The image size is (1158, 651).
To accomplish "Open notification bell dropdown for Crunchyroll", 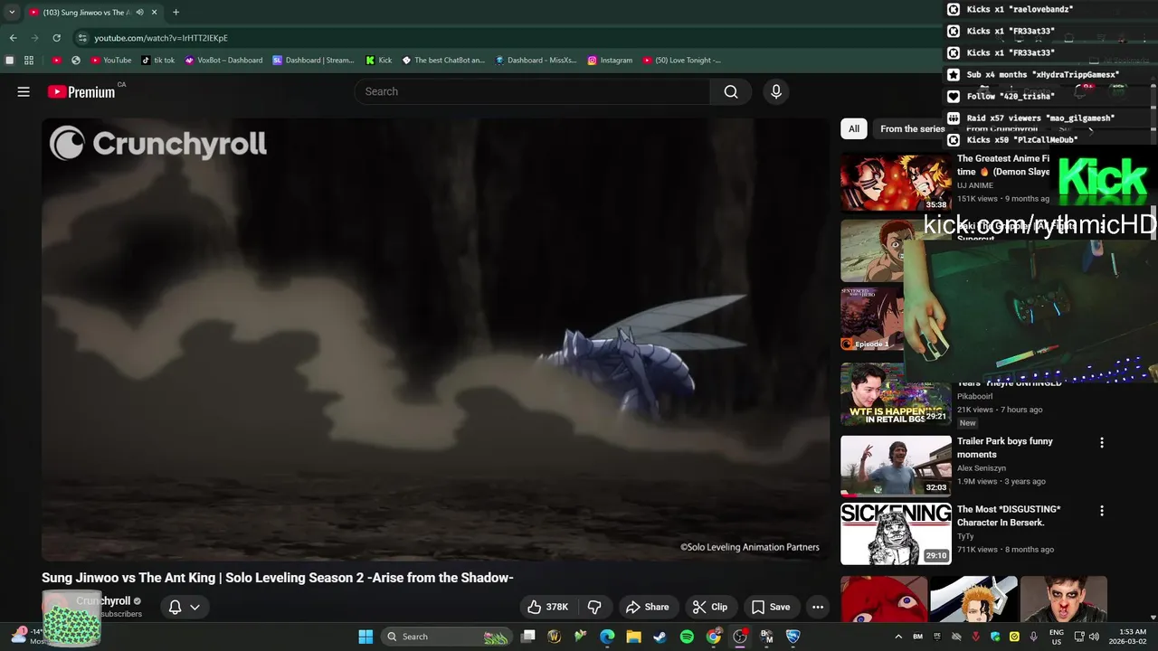I will (x=184, y=607).
